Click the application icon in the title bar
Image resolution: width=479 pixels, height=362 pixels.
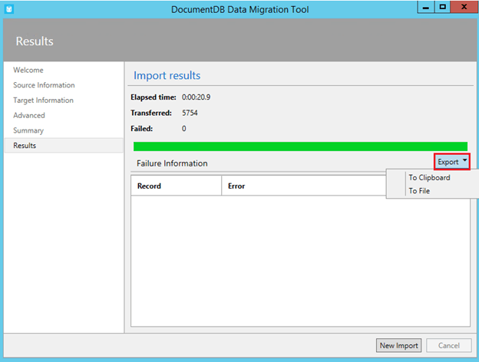(9, 8)
